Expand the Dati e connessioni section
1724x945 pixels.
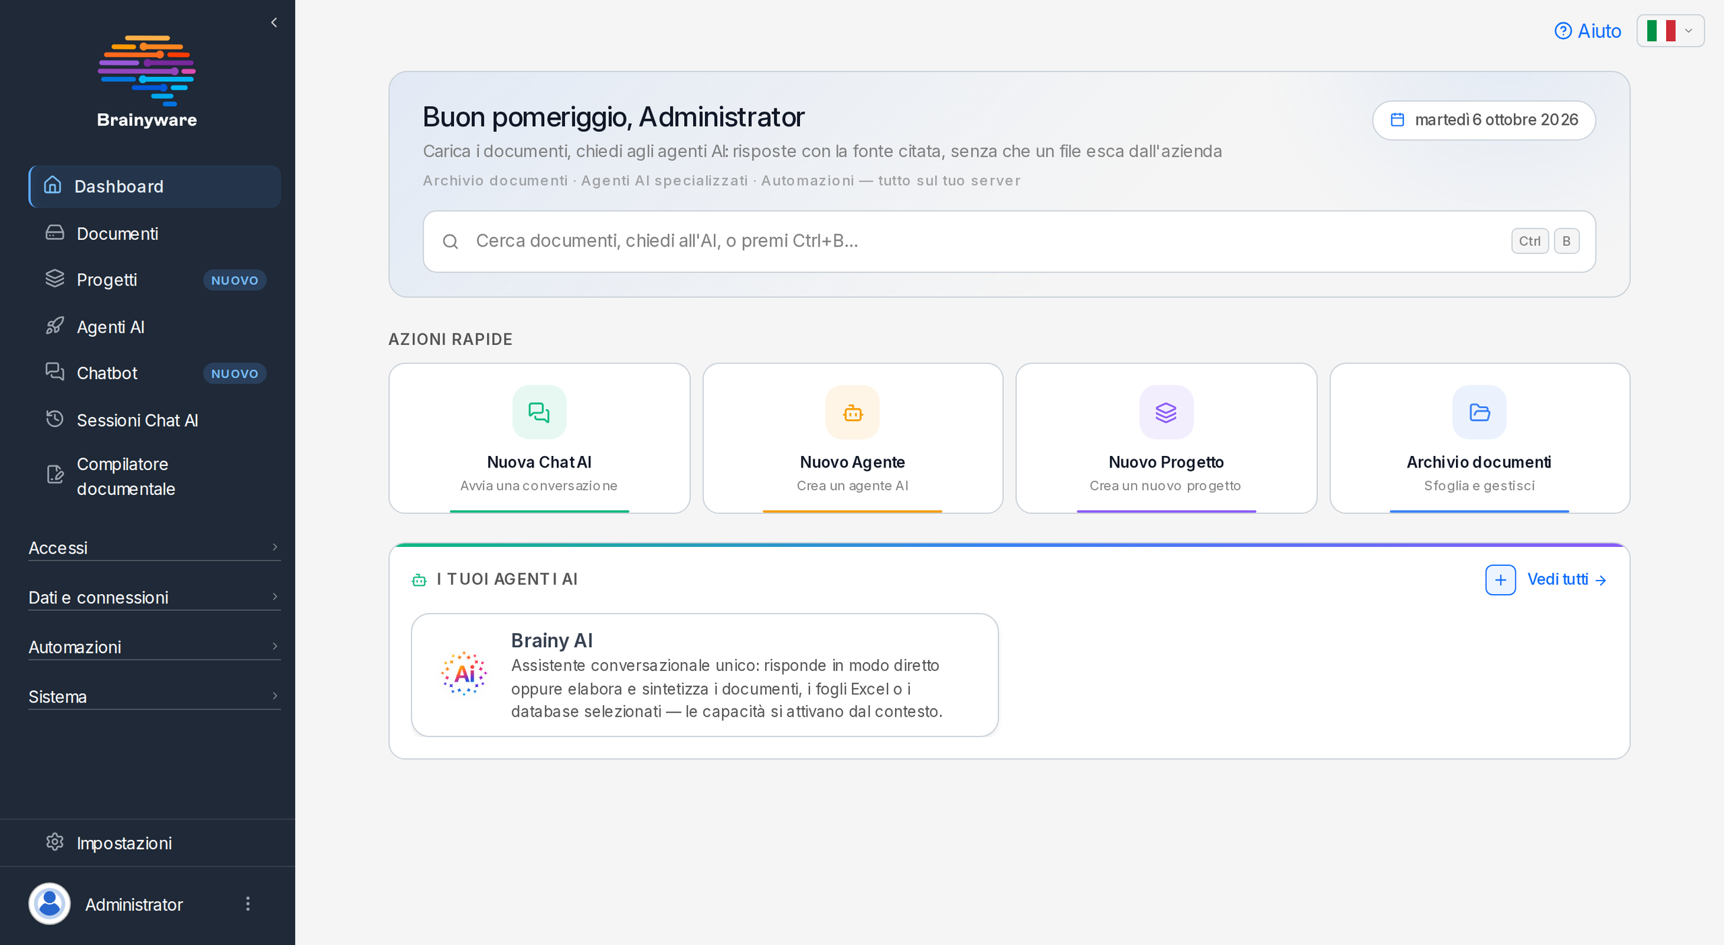coord(154,597)
